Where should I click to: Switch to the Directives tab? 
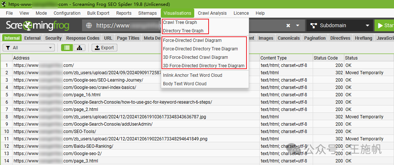coord(340,38)
